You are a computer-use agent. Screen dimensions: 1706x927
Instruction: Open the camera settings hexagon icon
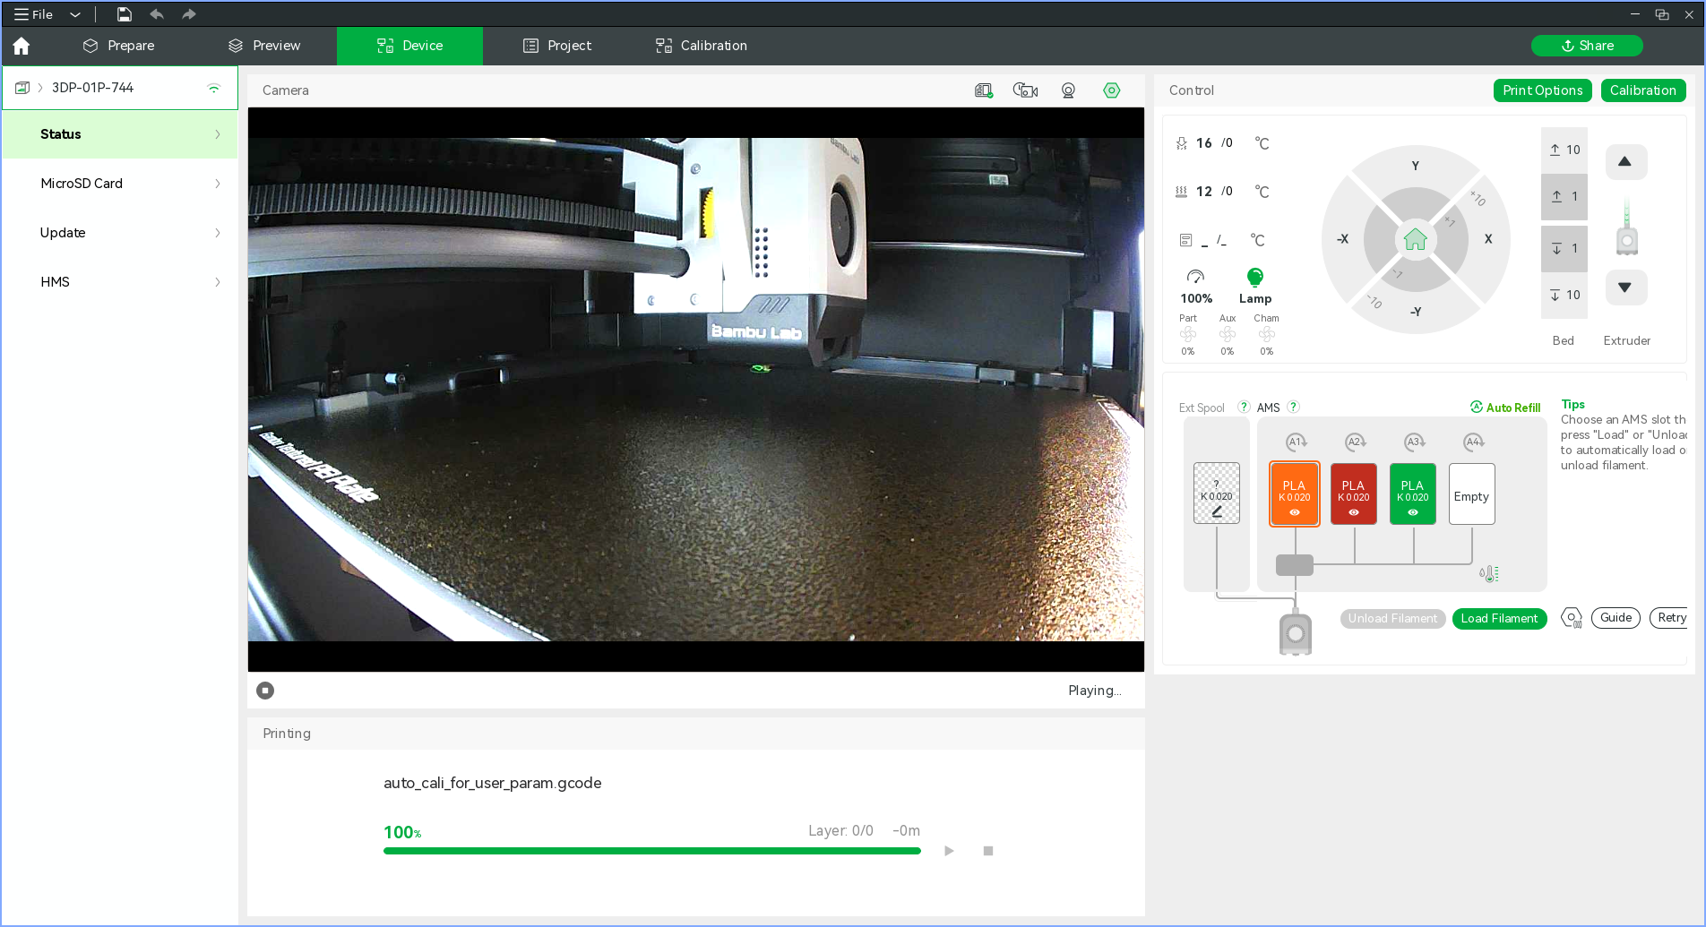point(1112,90)
